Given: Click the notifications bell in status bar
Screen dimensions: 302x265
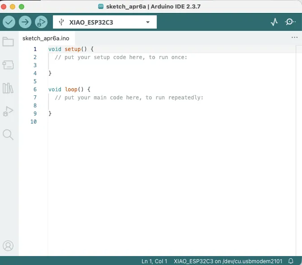Looking at the screenshot, I should 291,261.
